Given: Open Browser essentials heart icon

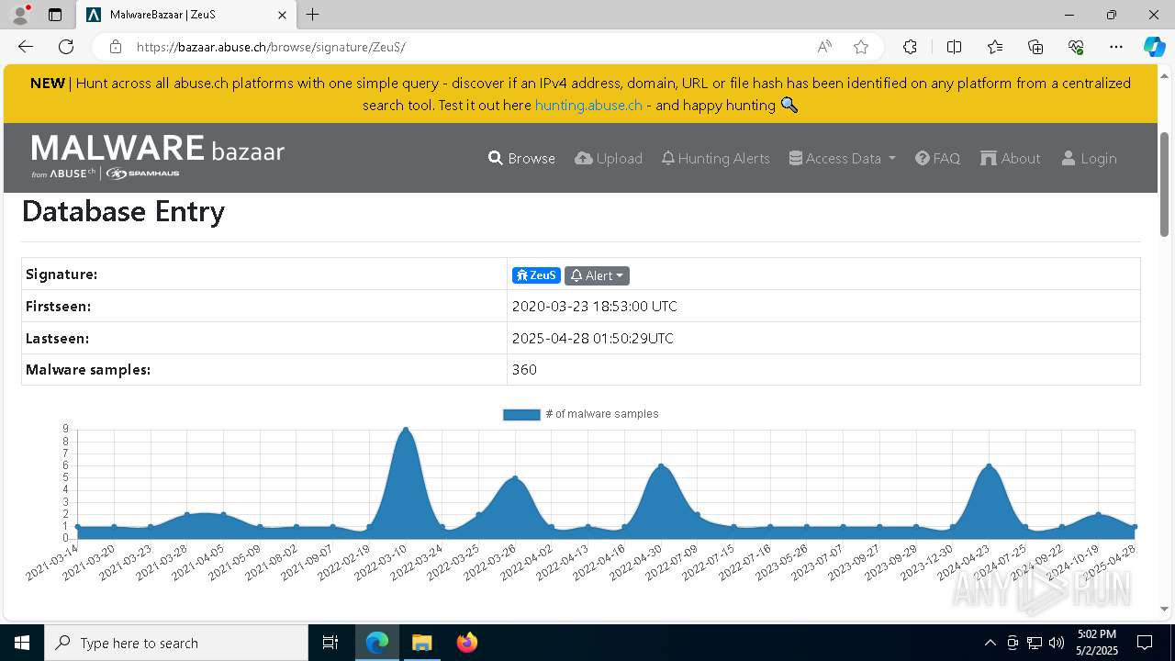Looking at the screenshot, I should (1076, 47).
